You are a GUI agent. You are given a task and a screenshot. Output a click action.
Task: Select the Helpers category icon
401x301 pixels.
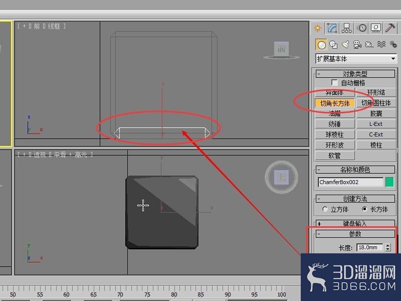coord(369,45)
